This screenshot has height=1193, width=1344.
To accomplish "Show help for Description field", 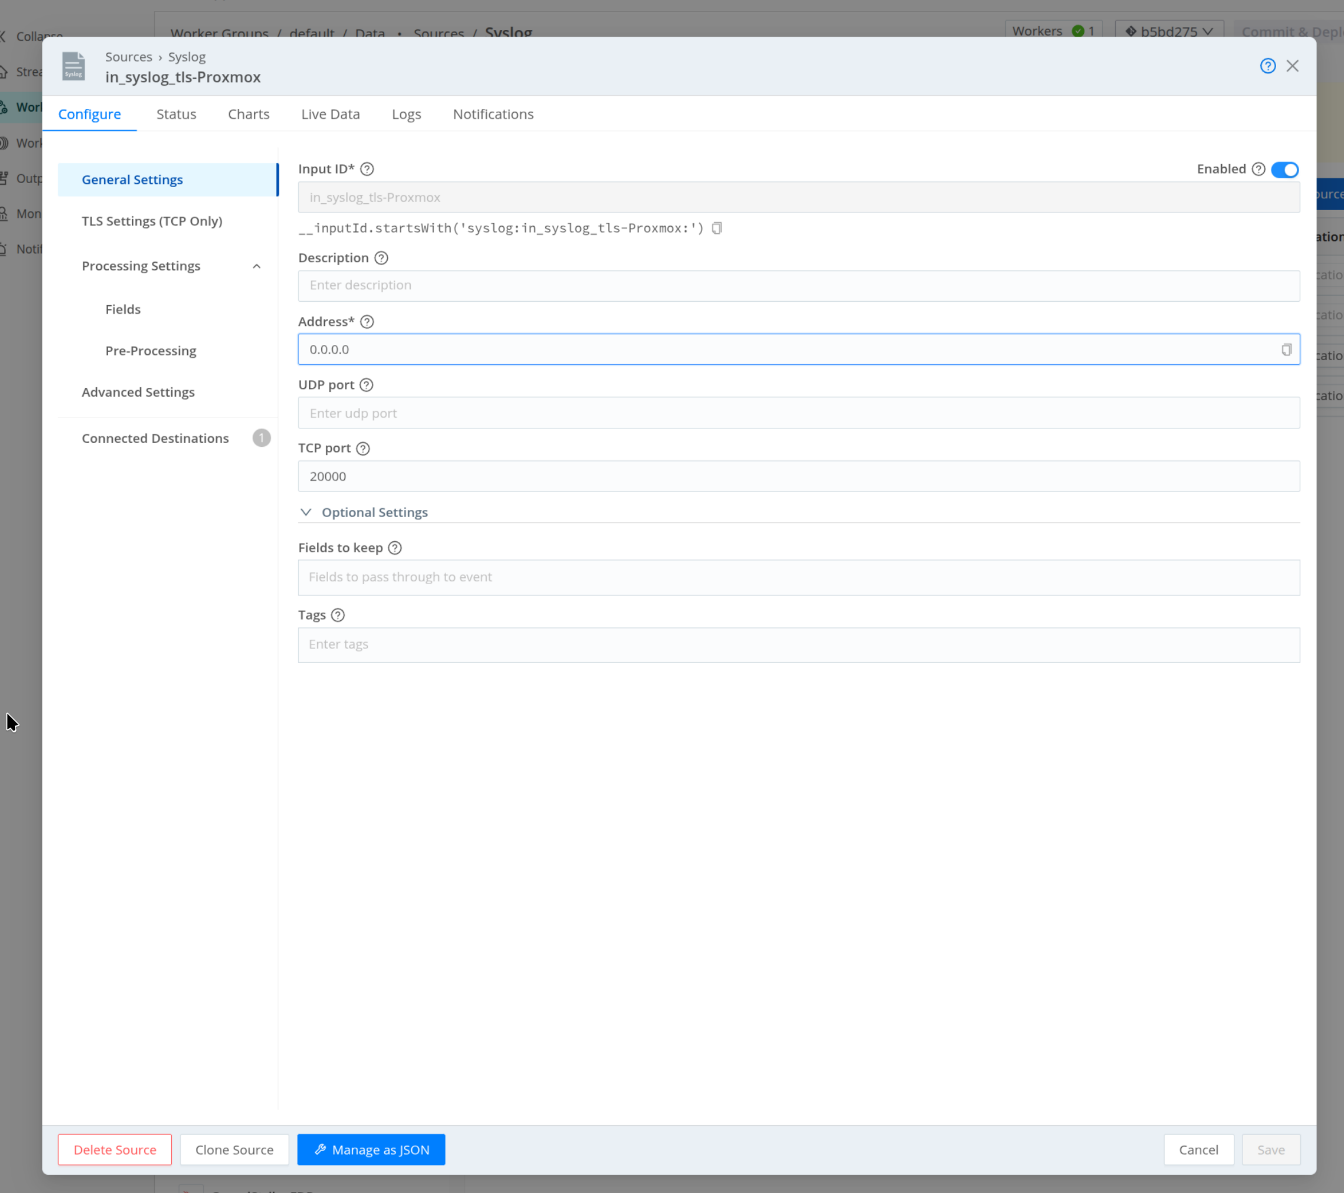I will [x=381, y=258].
